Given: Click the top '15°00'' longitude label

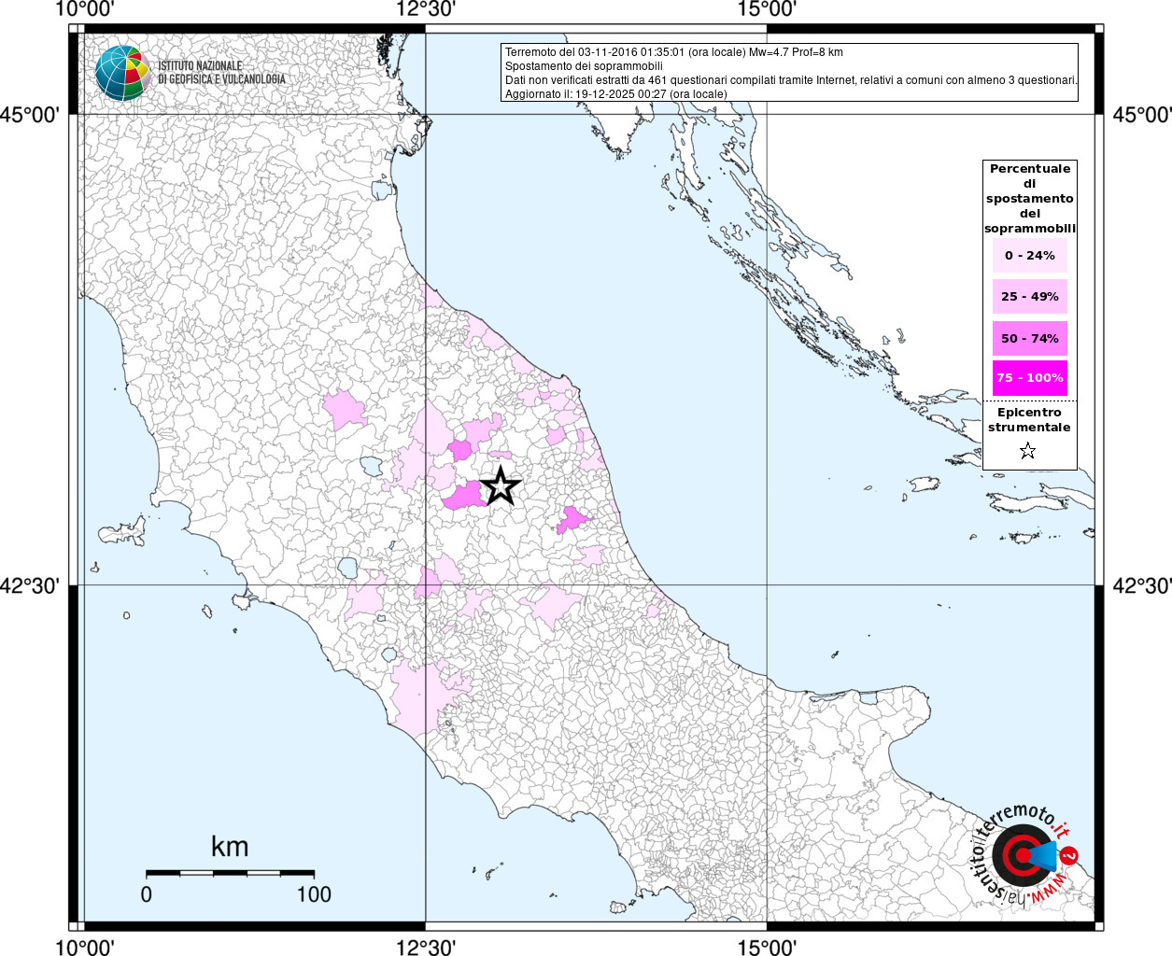Looking at the screenshot, I should tap(767, 9).
